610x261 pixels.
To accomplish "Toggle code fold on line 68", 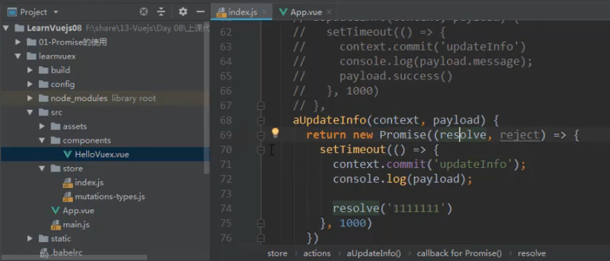I will tap(260, 120).
